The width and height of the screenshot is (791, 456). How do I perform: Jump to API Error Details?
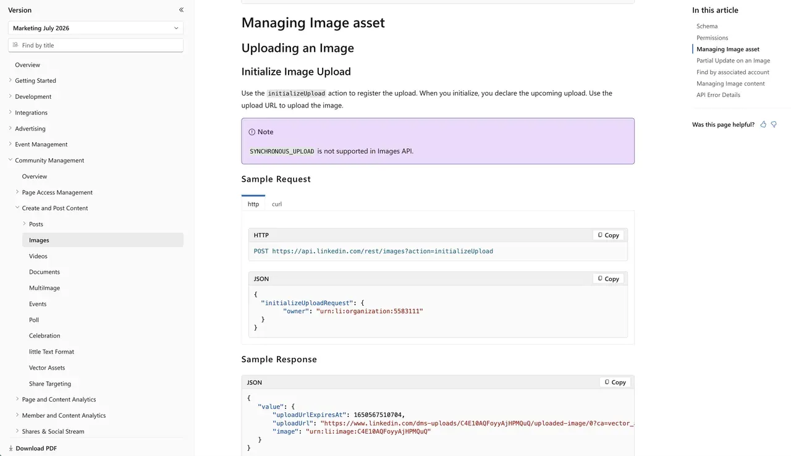tap(718, 95)
